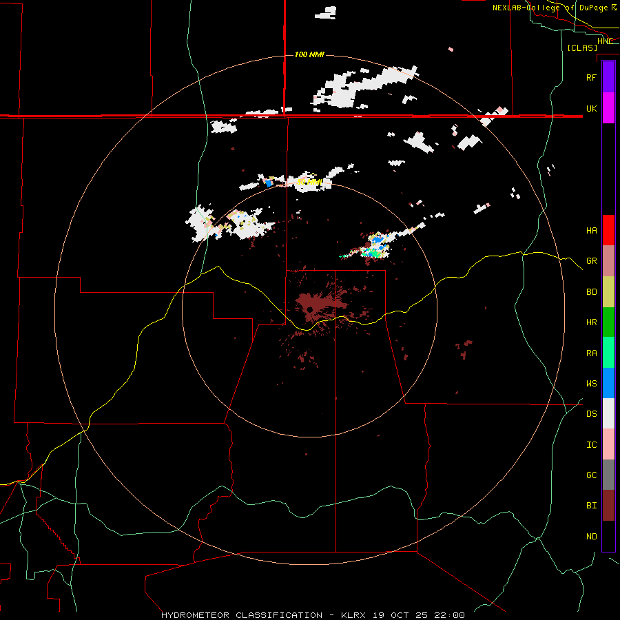Click the 19 OCT 25 22:00 timestamp

coord(419,615)
